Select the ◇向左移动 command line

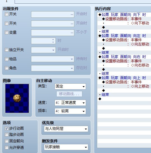point(124,44)
